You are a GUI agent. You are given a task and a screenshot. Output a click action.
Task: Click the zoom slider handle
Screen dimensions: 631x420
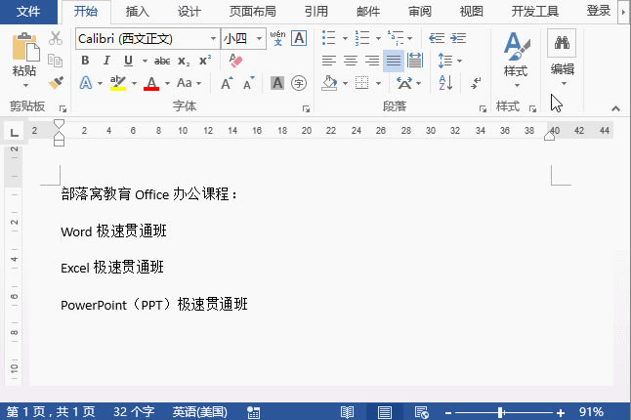click(x=500, y=412)
